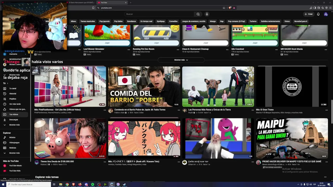Open the Playlists icon in sidebar

4,99
